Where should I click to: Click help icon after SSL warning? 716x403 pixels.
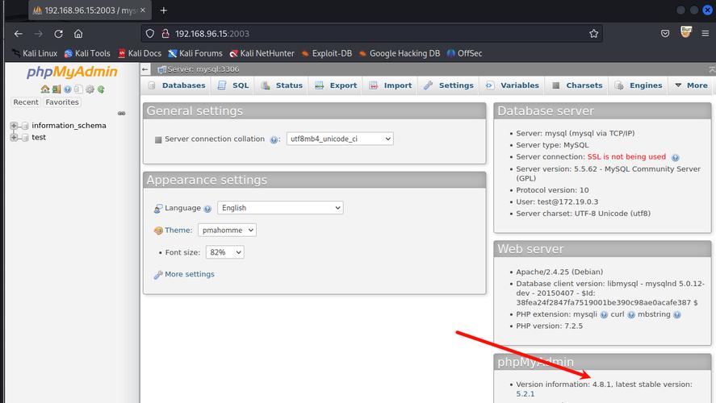point(676,157)
